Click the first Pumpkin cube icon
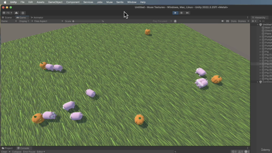 point(263,37)
